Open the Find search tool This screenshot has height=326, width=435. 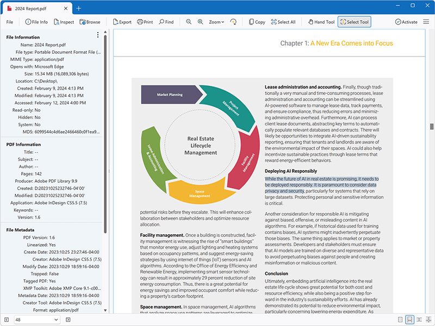coord(166,22)
